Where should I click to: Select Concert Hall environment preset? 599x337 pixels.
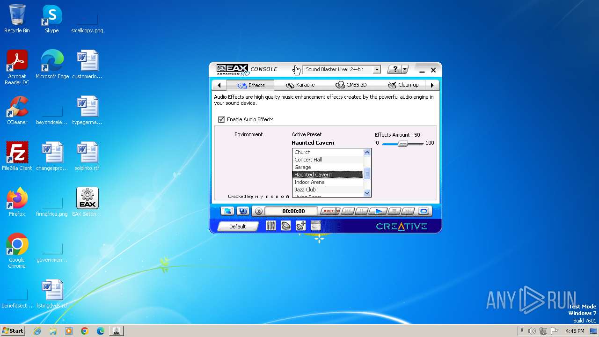pyautogui.click(x=328, y=160)
